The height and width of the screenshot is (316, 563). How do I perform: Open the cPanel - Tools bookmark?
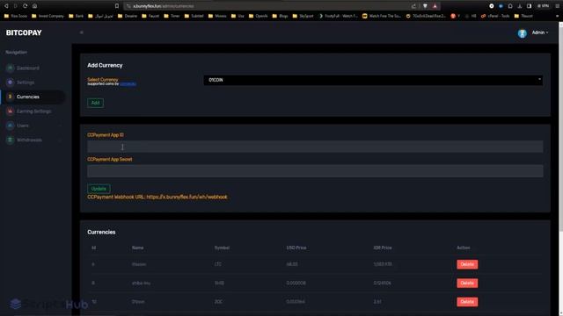495,16
